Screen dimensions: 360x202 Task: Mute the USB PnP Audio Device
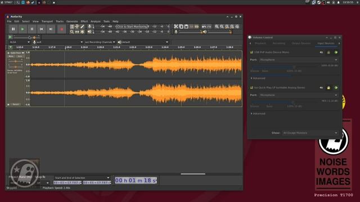point(321,52)
